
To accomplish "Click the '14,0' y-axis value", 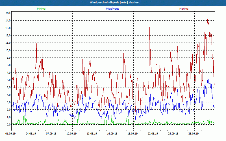I will coord(8,21).
